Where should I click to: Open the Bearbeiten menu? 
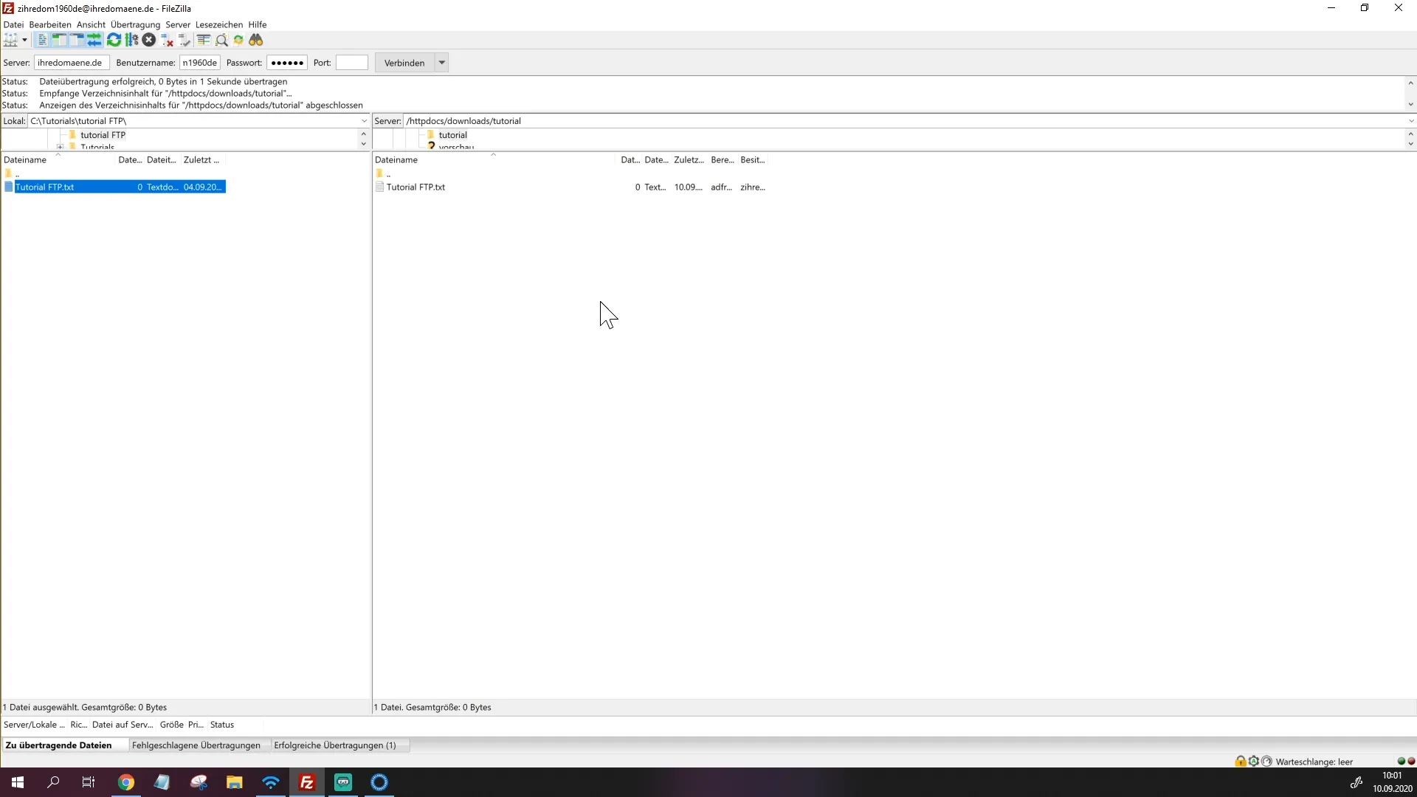tap(50, 24)
